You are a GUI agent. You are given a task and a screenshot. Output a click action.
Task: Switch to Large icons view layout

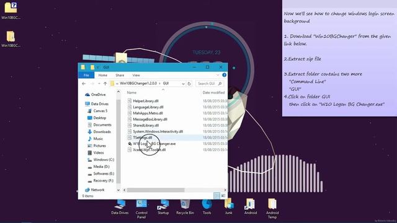223,196
